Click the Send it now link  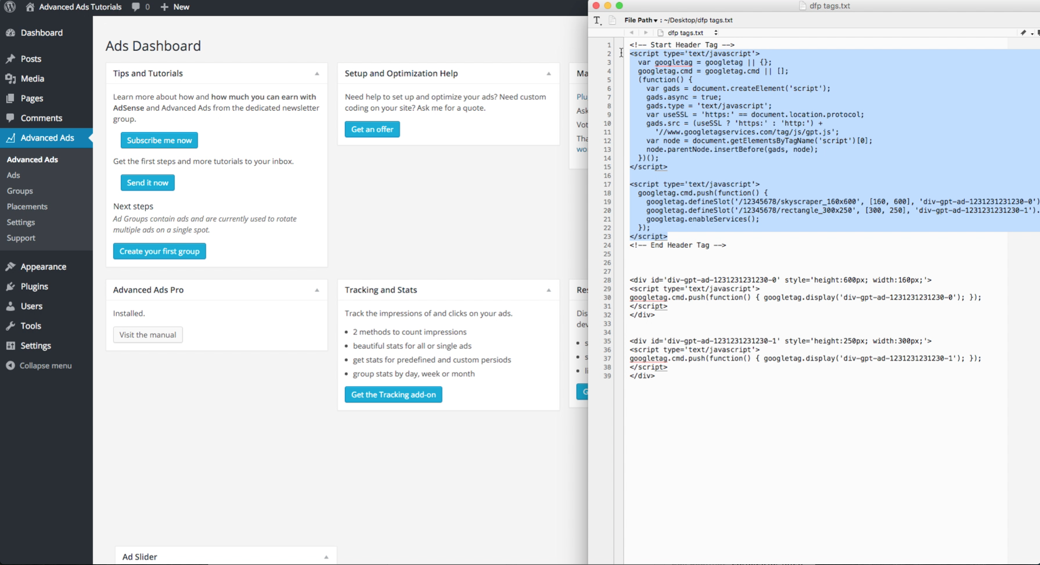tap(147, 182)
